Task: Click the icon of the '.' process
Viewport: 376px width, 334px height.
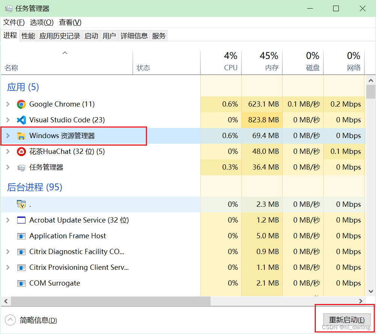Action: click(x=21, y=204)
